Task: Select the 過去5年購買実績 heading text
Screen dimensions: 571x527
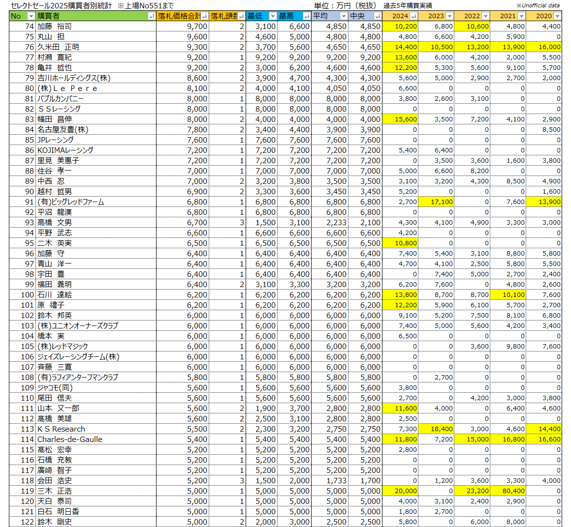Action: pyautogui.click(x=408, y=5)
